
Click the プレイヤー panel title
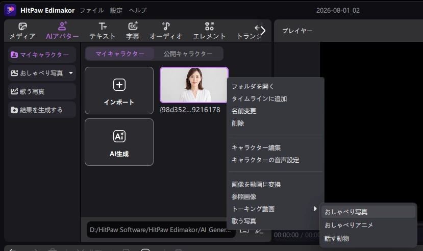tap(297, 31)
